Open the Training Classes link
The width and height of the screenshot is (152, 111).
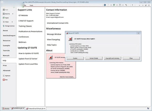pos(25,26)
